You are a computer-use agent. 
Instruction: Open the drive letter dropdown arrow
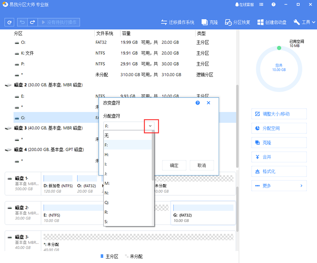click(150, 126)
